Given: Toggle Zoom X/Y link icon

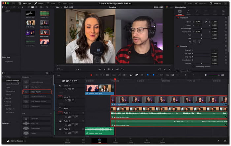Looking at the screenshot, I should (x=206, y=22).
